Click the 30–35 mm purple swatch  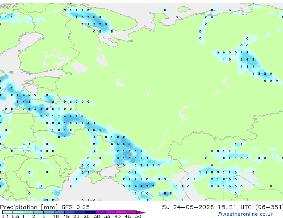(x=100, y=212)
